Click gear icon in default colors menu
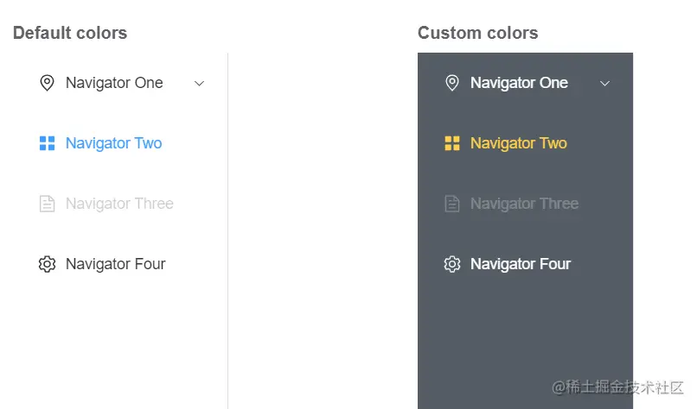Screen dimensions: 697x409 pyautogui.click(x=48, y=264)
